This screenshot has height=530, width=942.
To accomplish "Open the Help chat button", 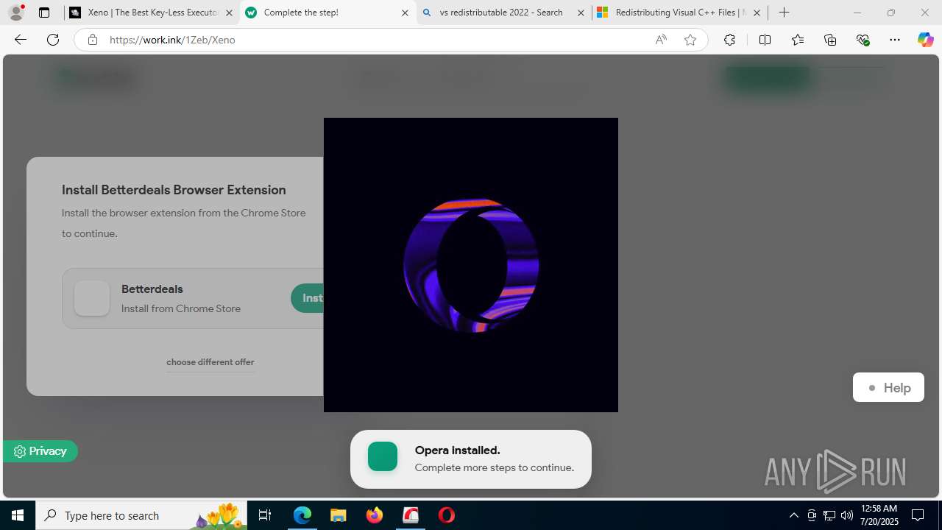I will [x=888, y=387].
